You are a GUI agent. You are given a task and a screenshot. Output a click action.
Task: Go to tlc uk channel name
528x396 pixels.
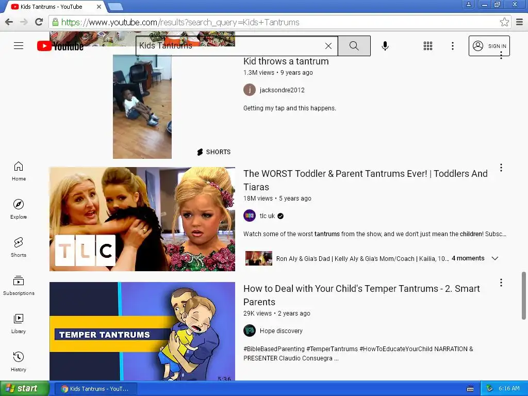[x=267, y=216]
